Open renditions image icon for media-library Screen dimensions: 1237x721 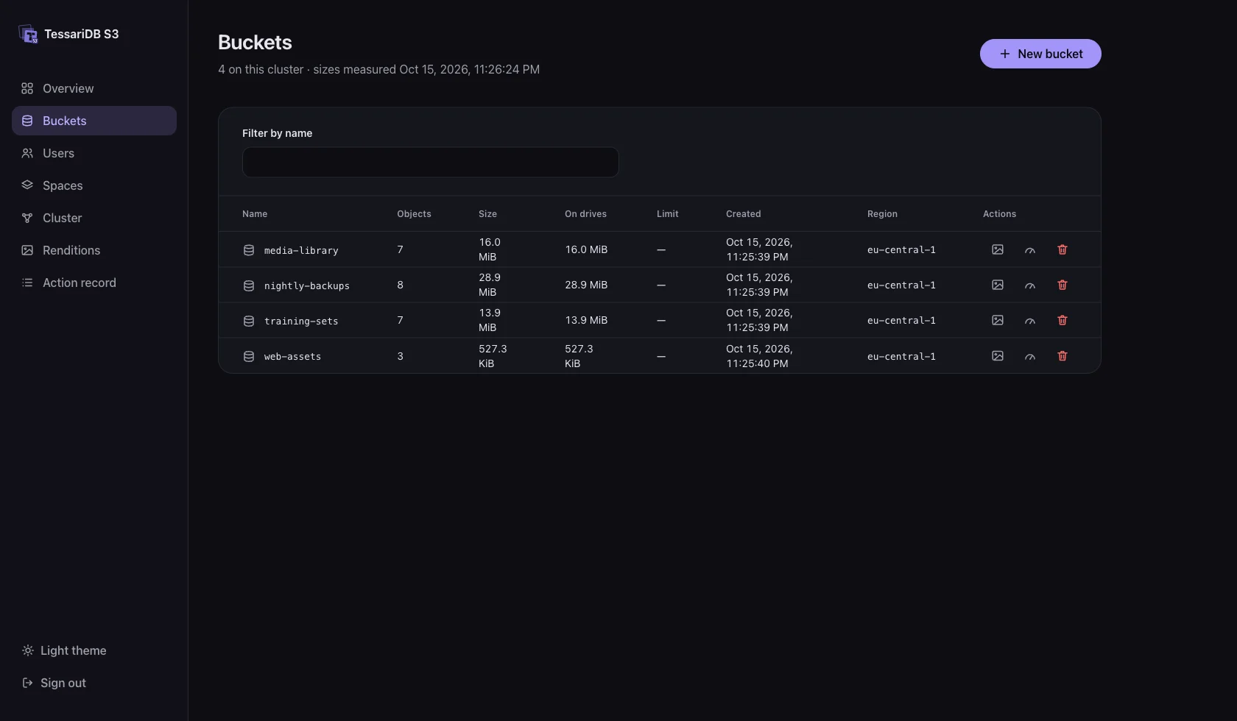(998, 249)
